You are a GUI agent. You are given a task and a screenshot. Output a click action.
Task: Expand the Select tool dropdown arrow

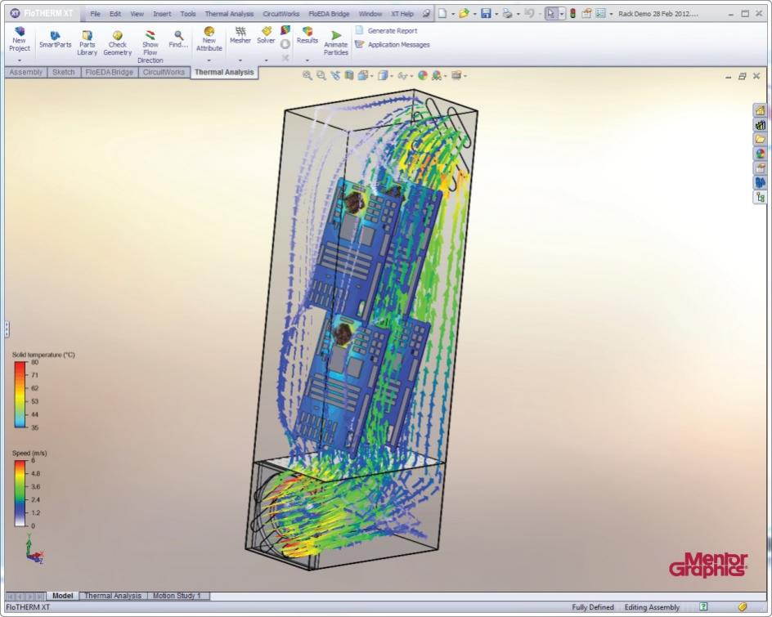[x=562, y=14]
